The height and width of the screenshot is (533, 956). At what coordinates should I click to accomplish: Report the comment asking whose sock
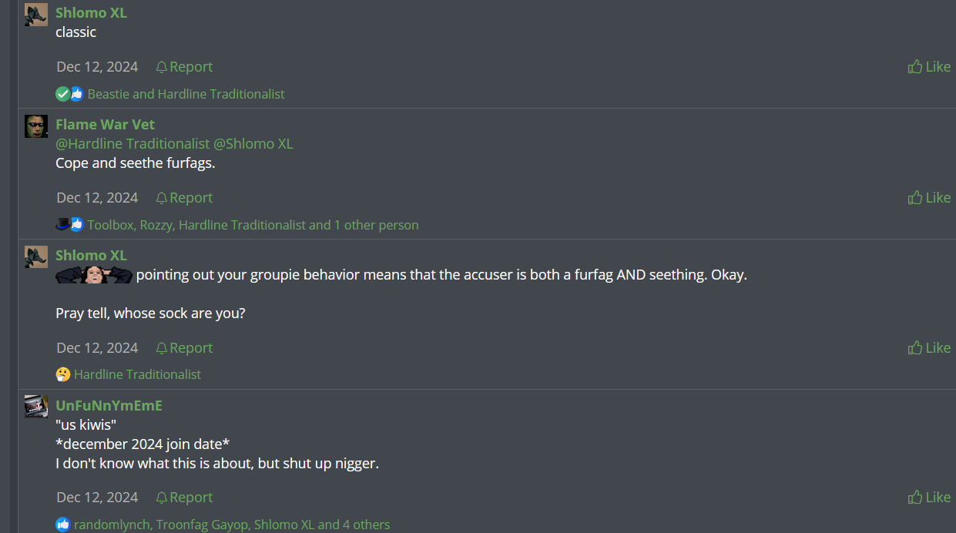click(184, 348)
